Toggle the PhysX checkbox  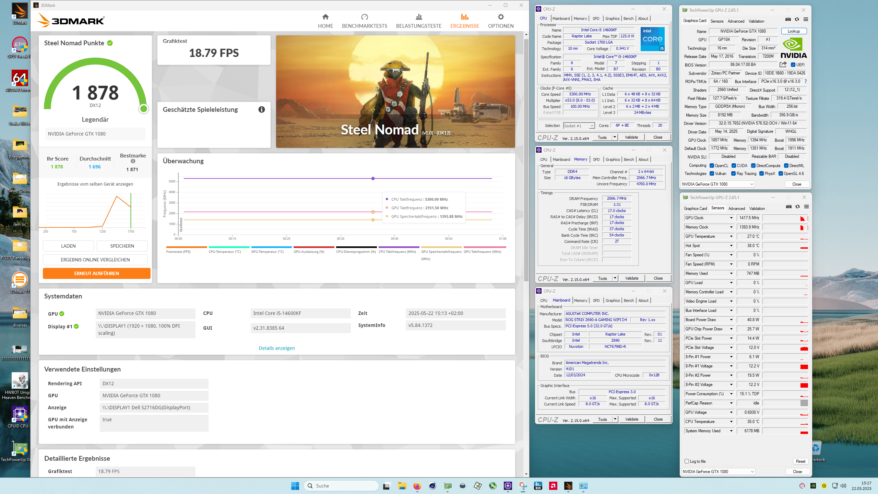pos(761,174)
